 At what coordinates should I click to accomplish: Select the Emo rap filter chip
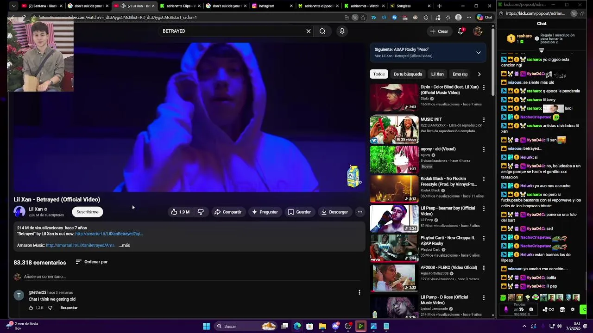pyautogui.click(x=460, y=74)
